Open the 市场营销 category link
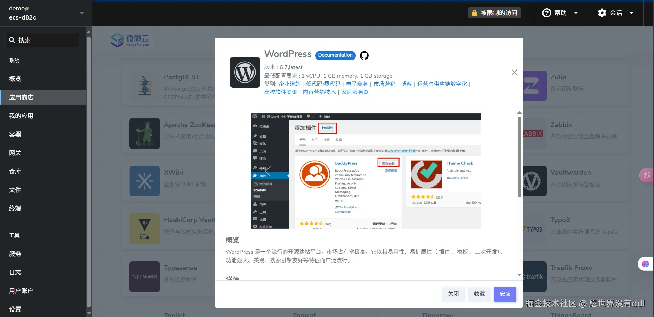654x317 pixels. pyautogui.click(x=384, y=84)
